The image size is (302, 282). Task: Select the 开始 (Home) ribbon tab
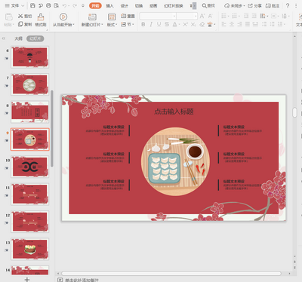(95, 5)
